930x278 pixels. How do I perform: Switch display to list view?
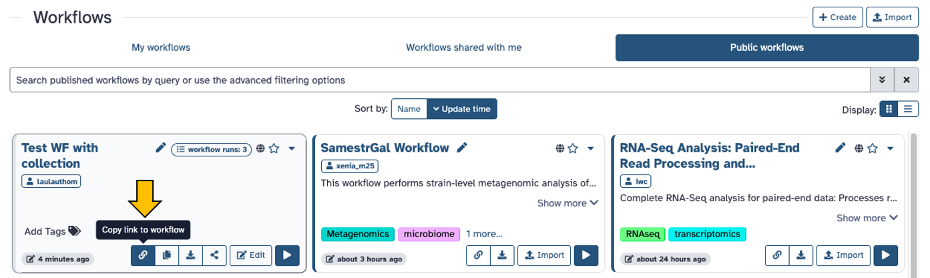click(x=908, y=109)
